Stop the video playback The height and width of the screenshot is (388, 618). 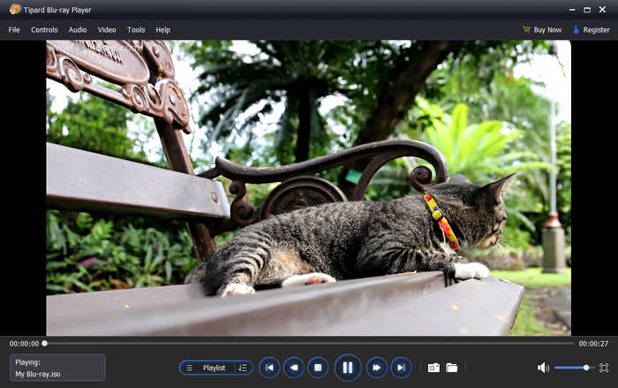[319, 367]
